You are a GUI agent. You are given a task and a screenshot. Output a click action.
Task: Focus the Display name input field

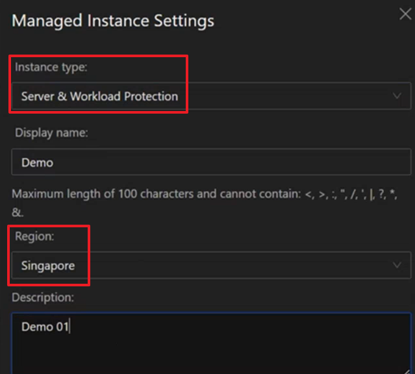pos(211,162)
